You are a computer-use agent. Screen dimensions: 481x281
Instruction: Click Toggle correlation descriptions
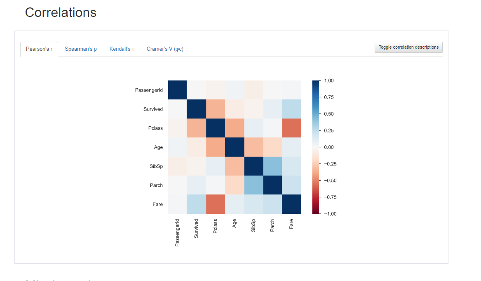pyautogui.click(x=408, y=47)
